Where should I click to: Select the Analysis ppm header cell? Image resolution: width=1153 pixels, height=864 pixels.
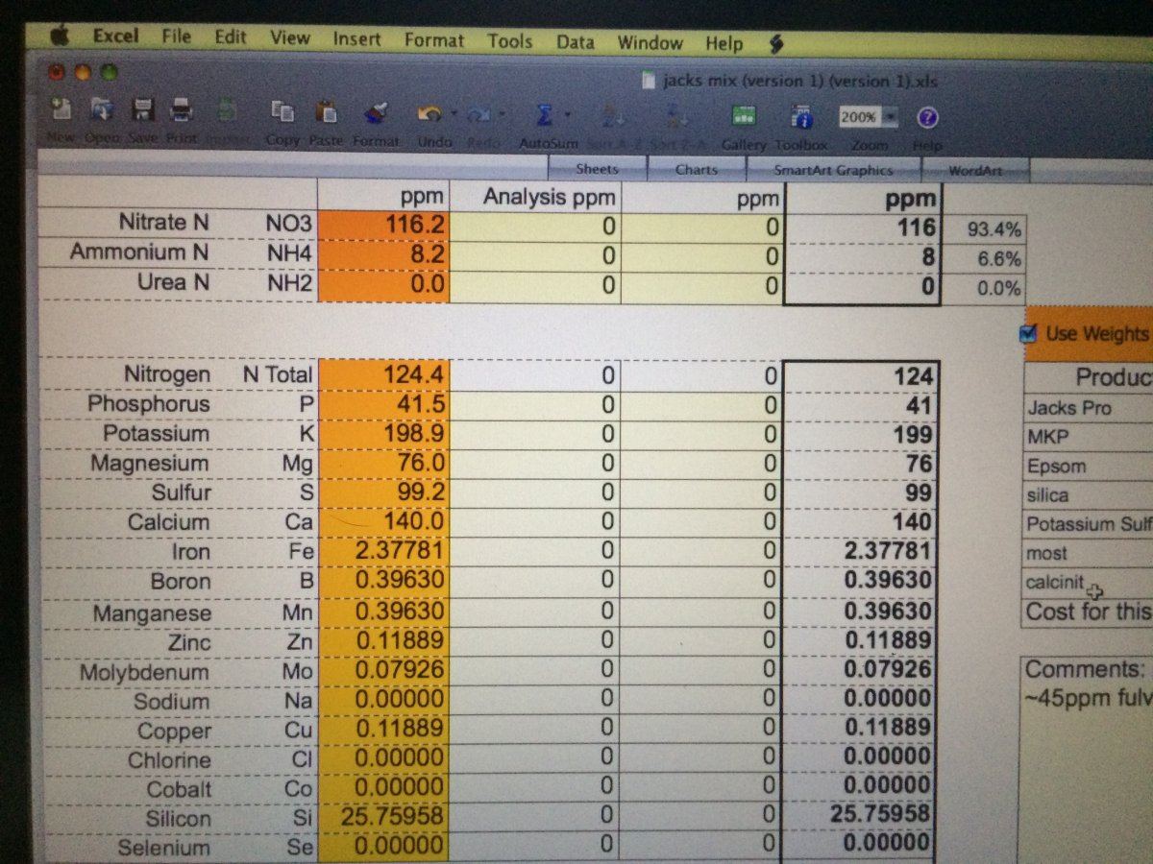(535, 197)
